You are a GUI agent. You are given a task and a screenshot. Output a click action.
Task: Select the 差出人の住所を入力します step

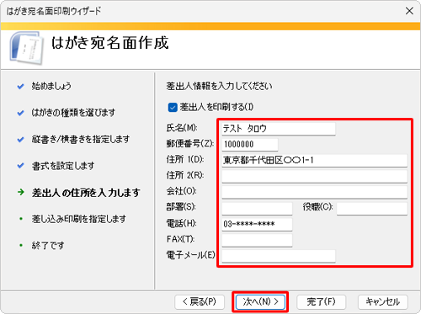(86, 193)
